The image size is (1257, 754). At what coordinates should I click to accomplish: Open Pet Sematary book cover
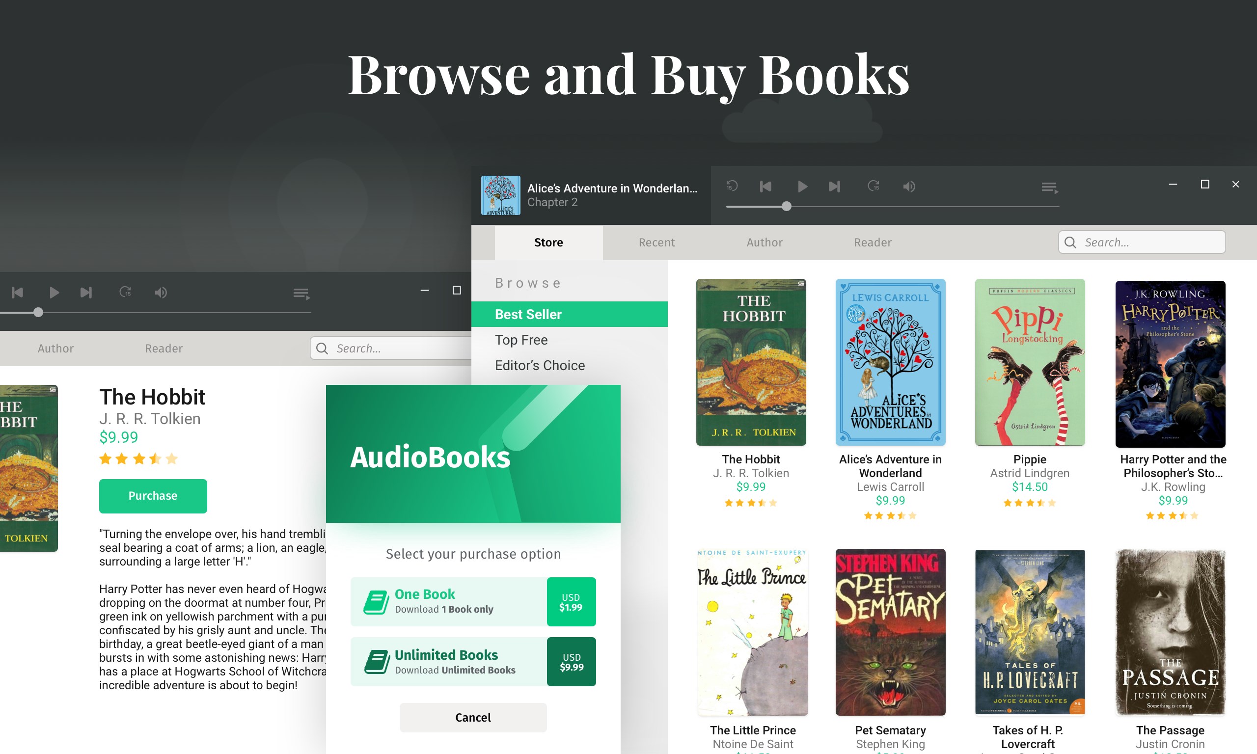[890, 632]
